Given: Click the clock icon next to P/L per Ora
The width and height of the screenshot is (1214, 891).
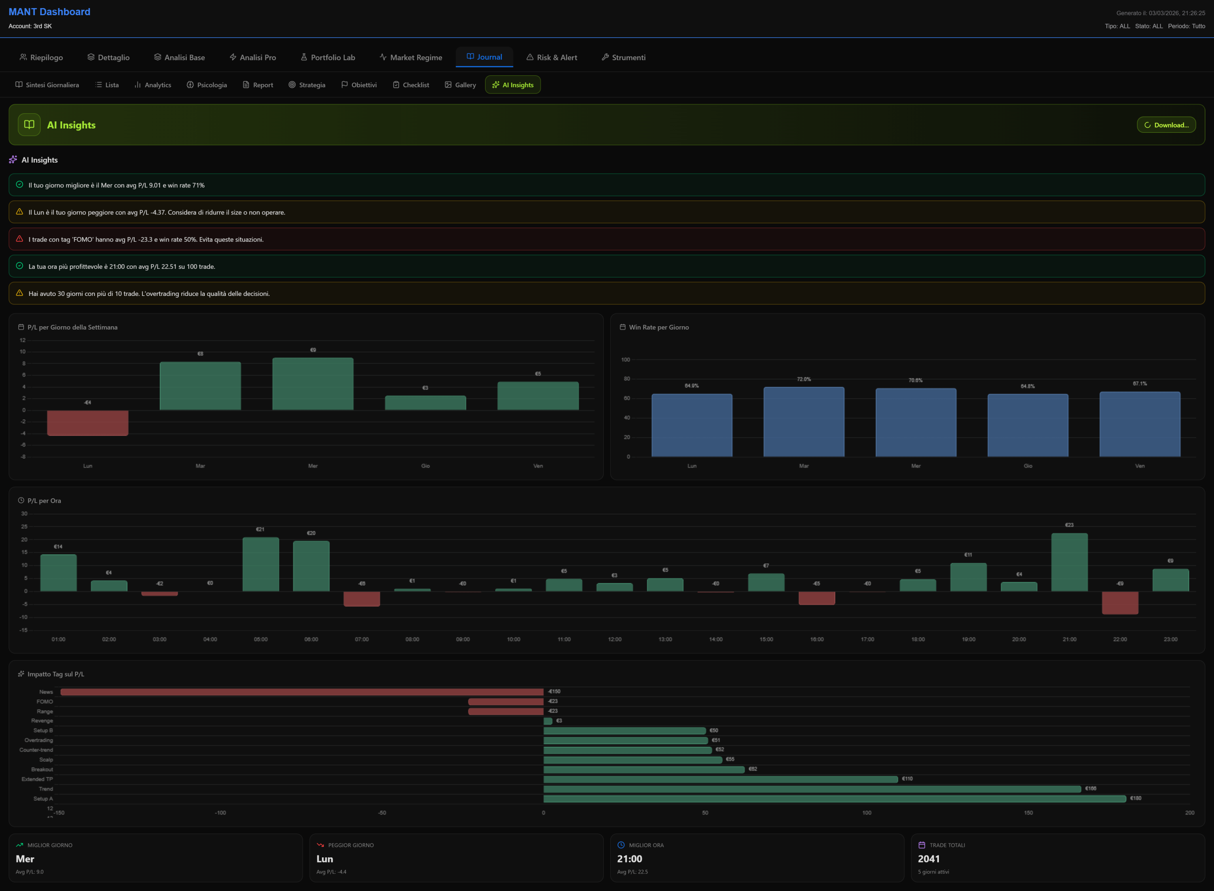Looking at the screenshot, I should 21,501.
